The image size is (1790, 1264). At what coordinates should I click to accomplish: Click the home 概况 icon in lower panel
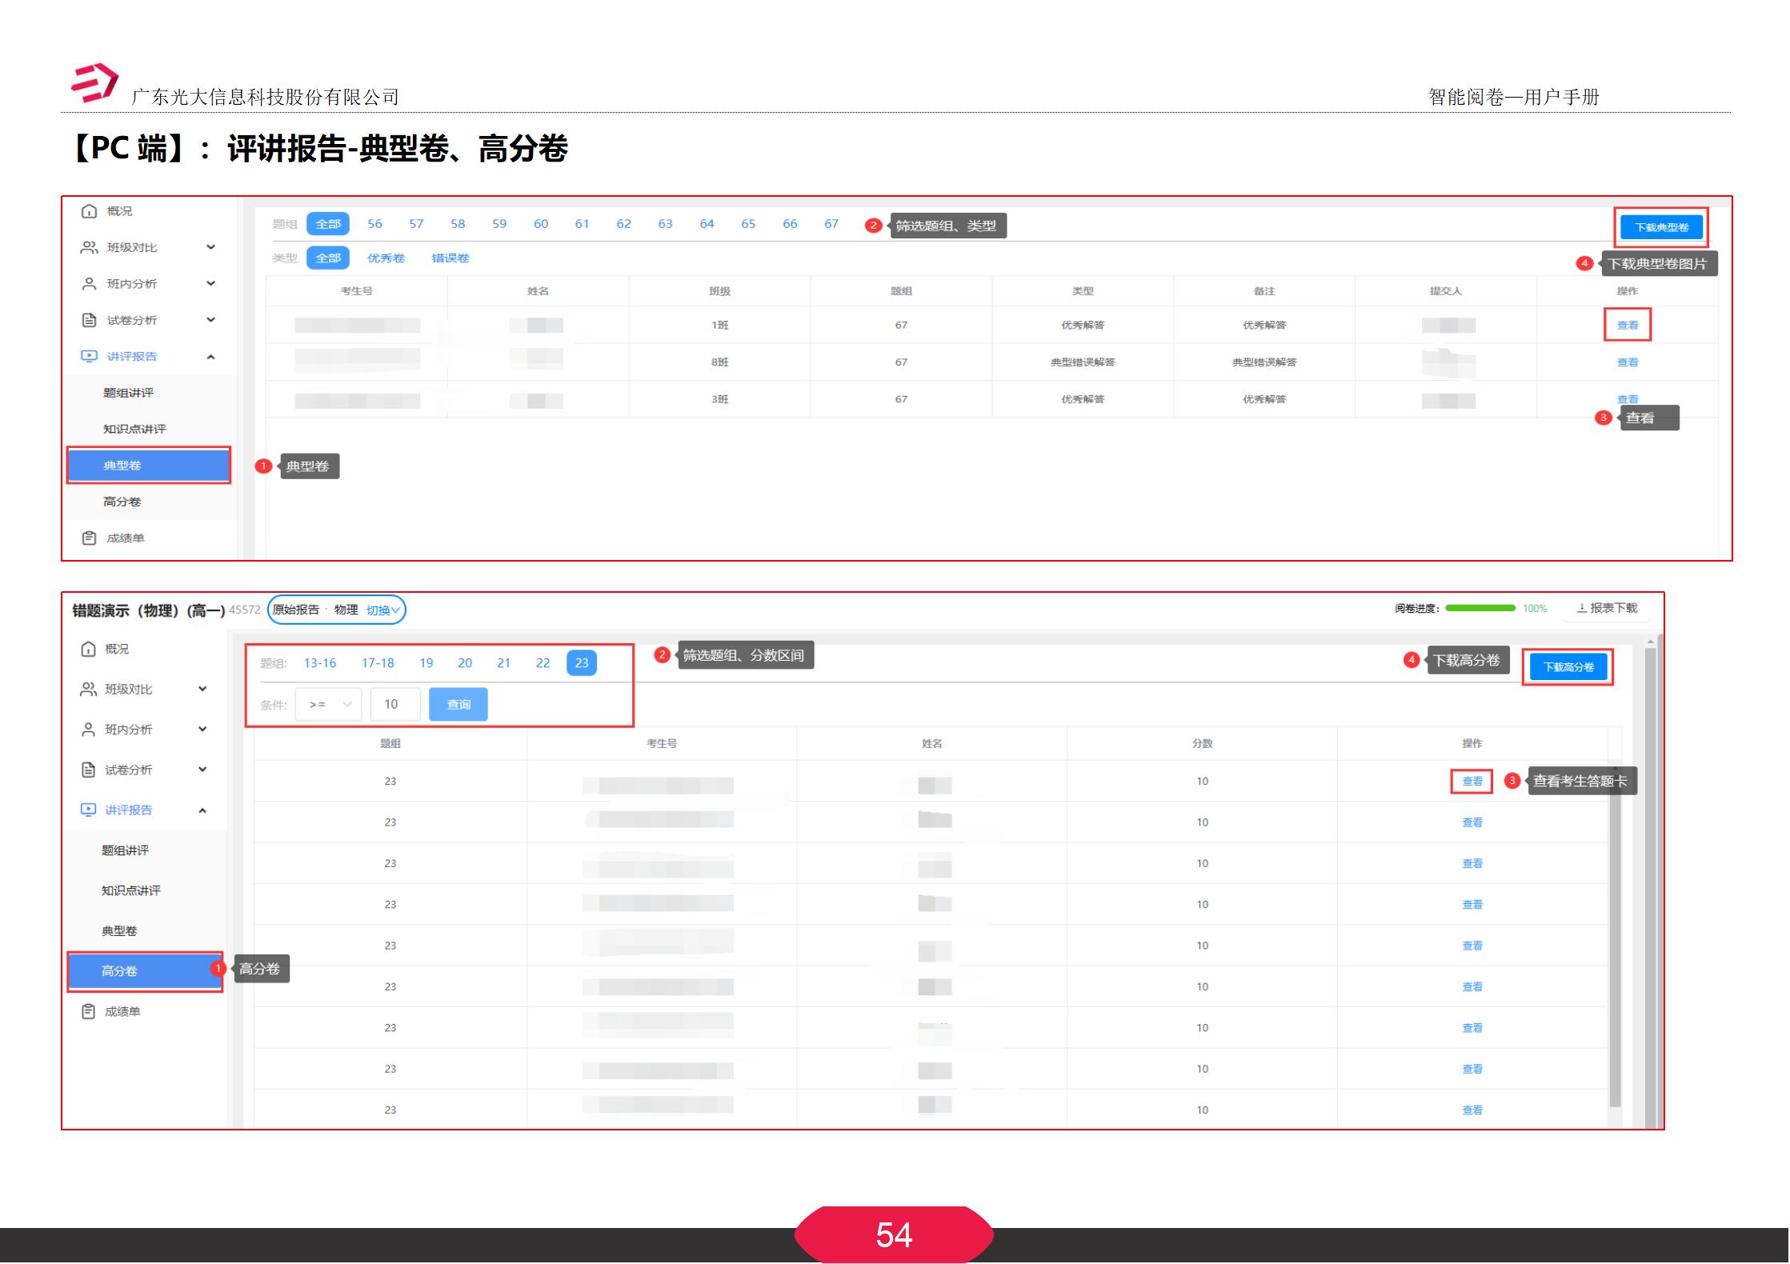tap(88, 649)
